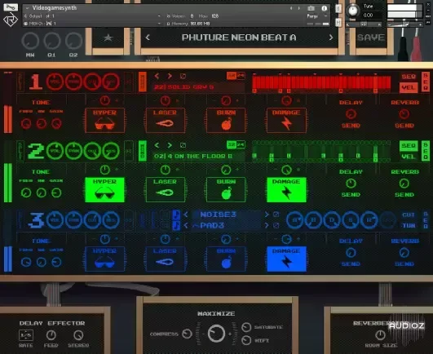Go to previous preset before PHUTURE NEON BEAT A

tap(148, 38)
